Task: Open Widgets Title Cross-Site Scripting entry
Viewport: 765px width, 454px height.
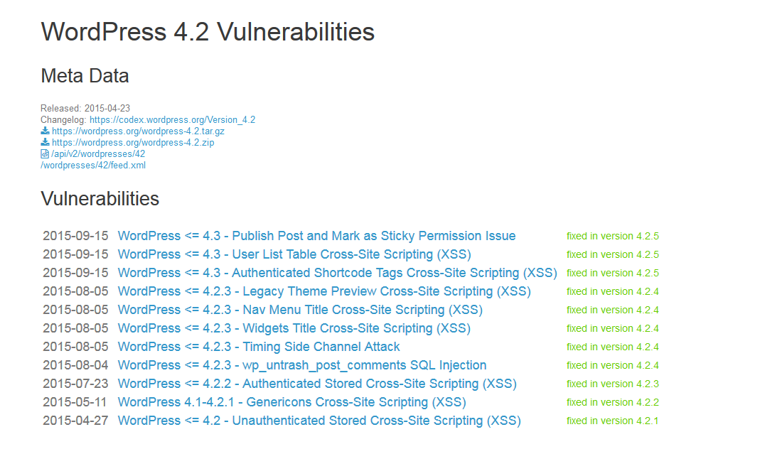Action: pos(295,328)
